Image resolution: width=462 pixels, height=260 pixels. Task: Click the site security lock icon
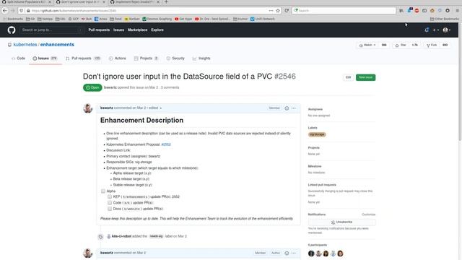[x=28, y=11]
